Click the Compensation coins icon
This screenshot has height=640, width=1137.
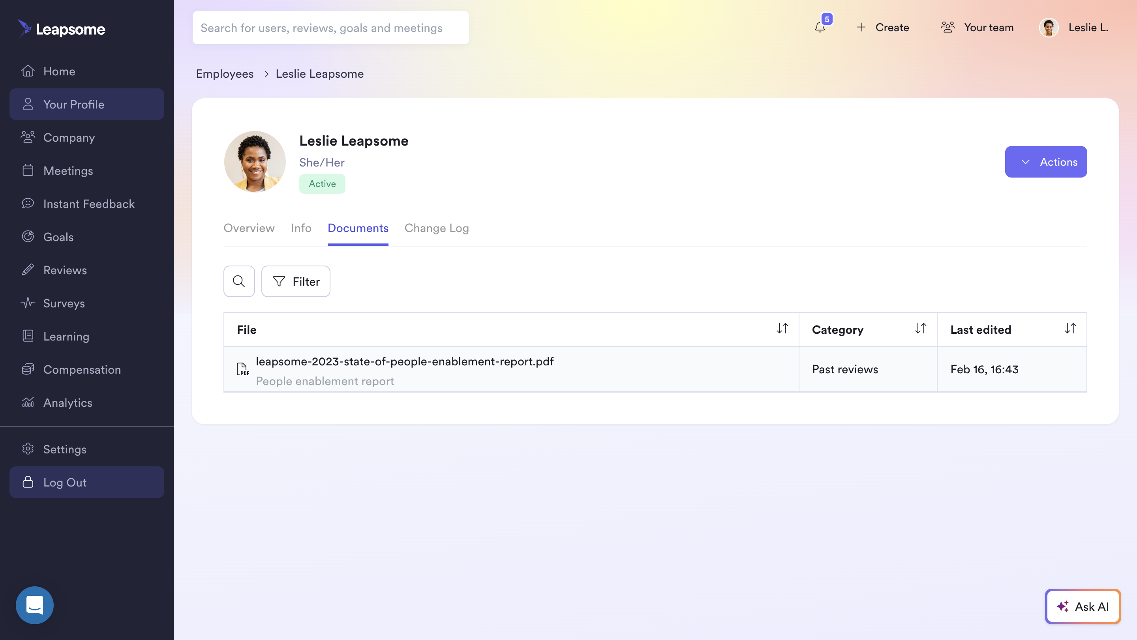28,369
